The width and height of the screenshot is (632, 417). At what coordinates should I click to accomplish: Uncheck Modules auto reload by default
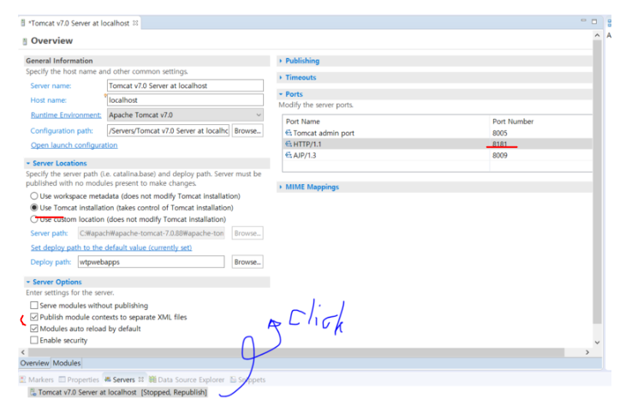(34, 329)
